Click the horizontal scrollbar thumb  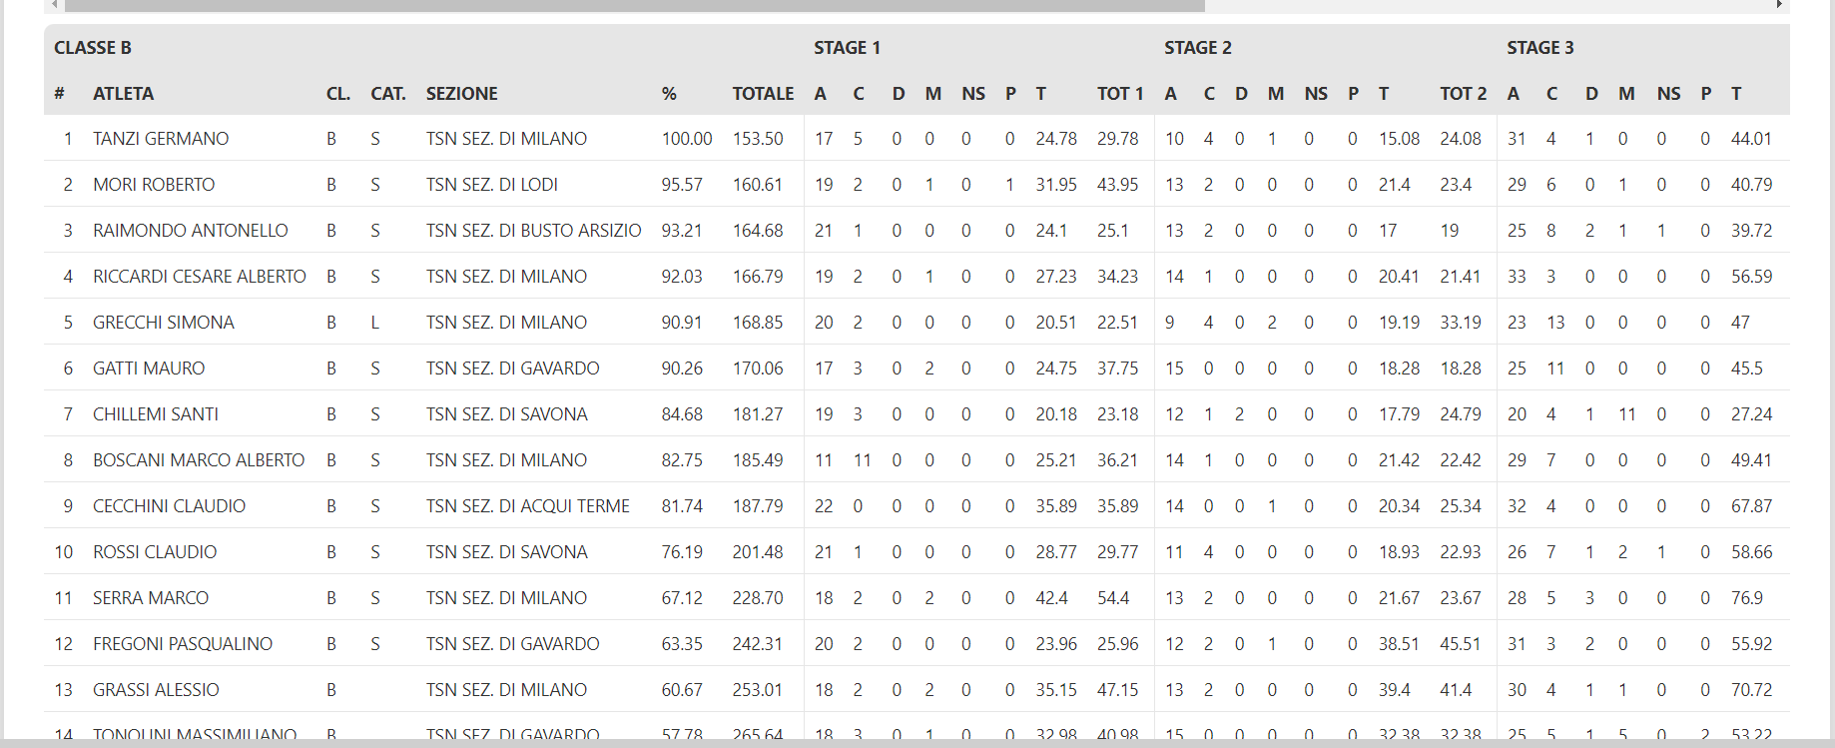pos(634,5)
